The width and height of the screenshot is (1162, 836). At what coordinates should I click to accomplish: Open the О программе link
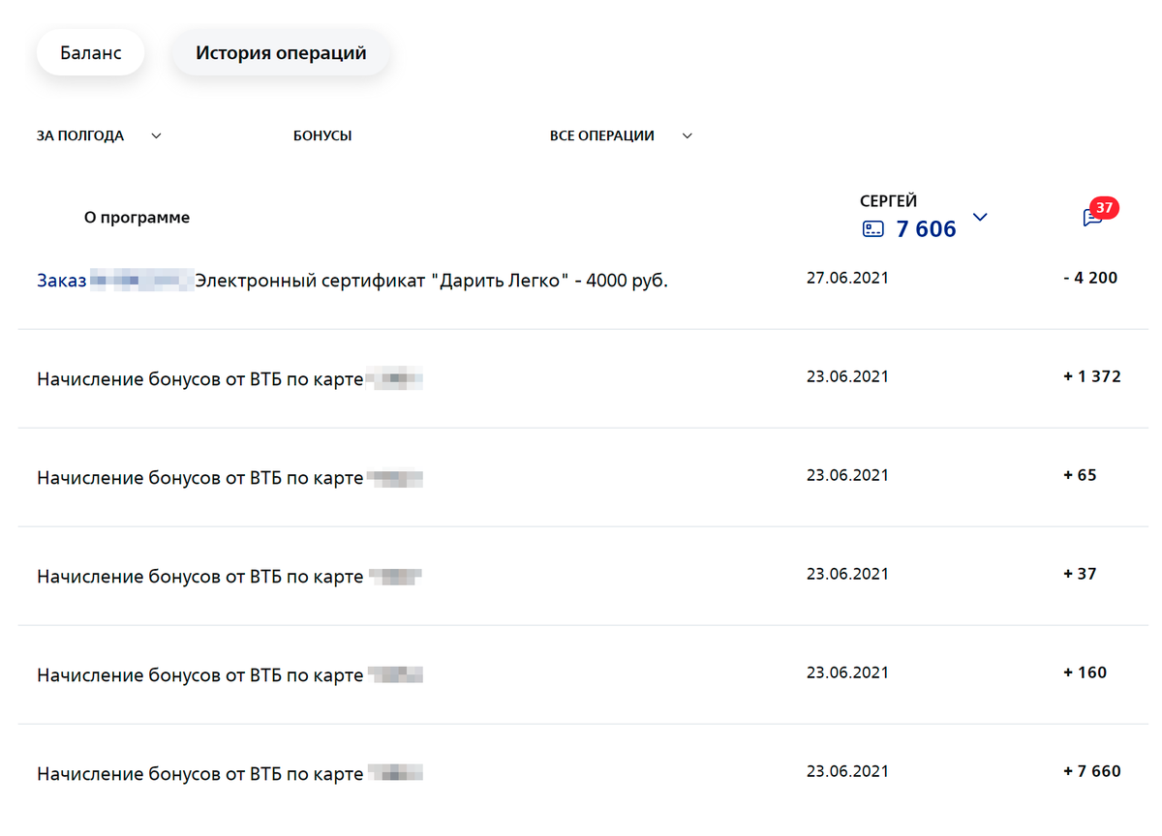[137, 218]
